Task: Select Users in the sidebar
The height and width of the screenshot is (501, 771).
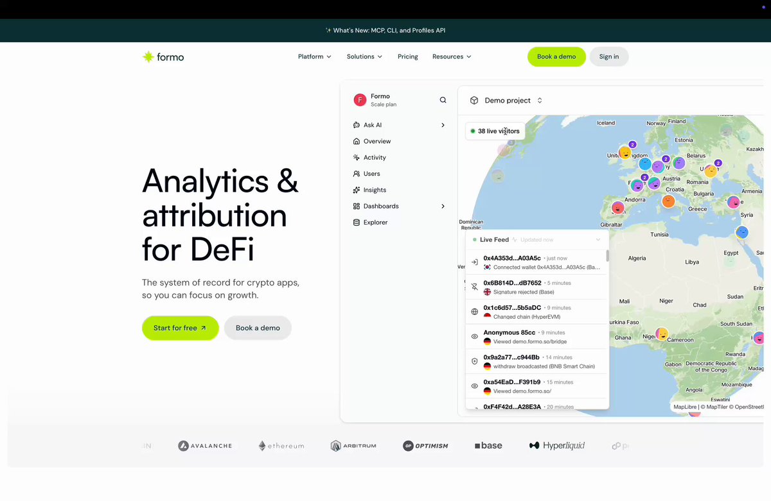Action: 372,174
